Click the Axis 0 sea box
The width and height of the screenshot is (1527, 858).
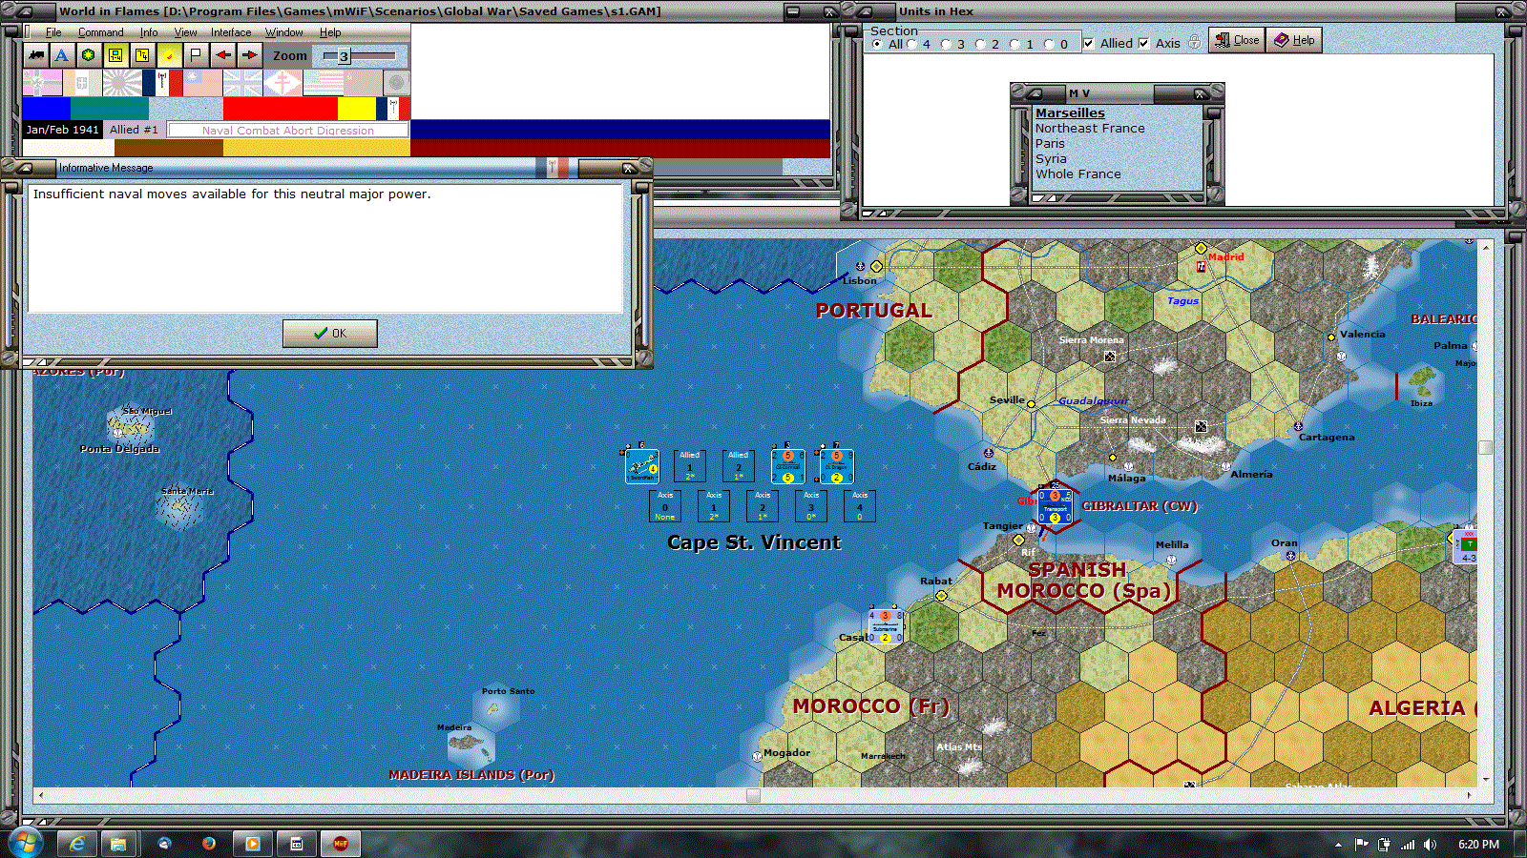pyautogui.click(x=665, y=506)
